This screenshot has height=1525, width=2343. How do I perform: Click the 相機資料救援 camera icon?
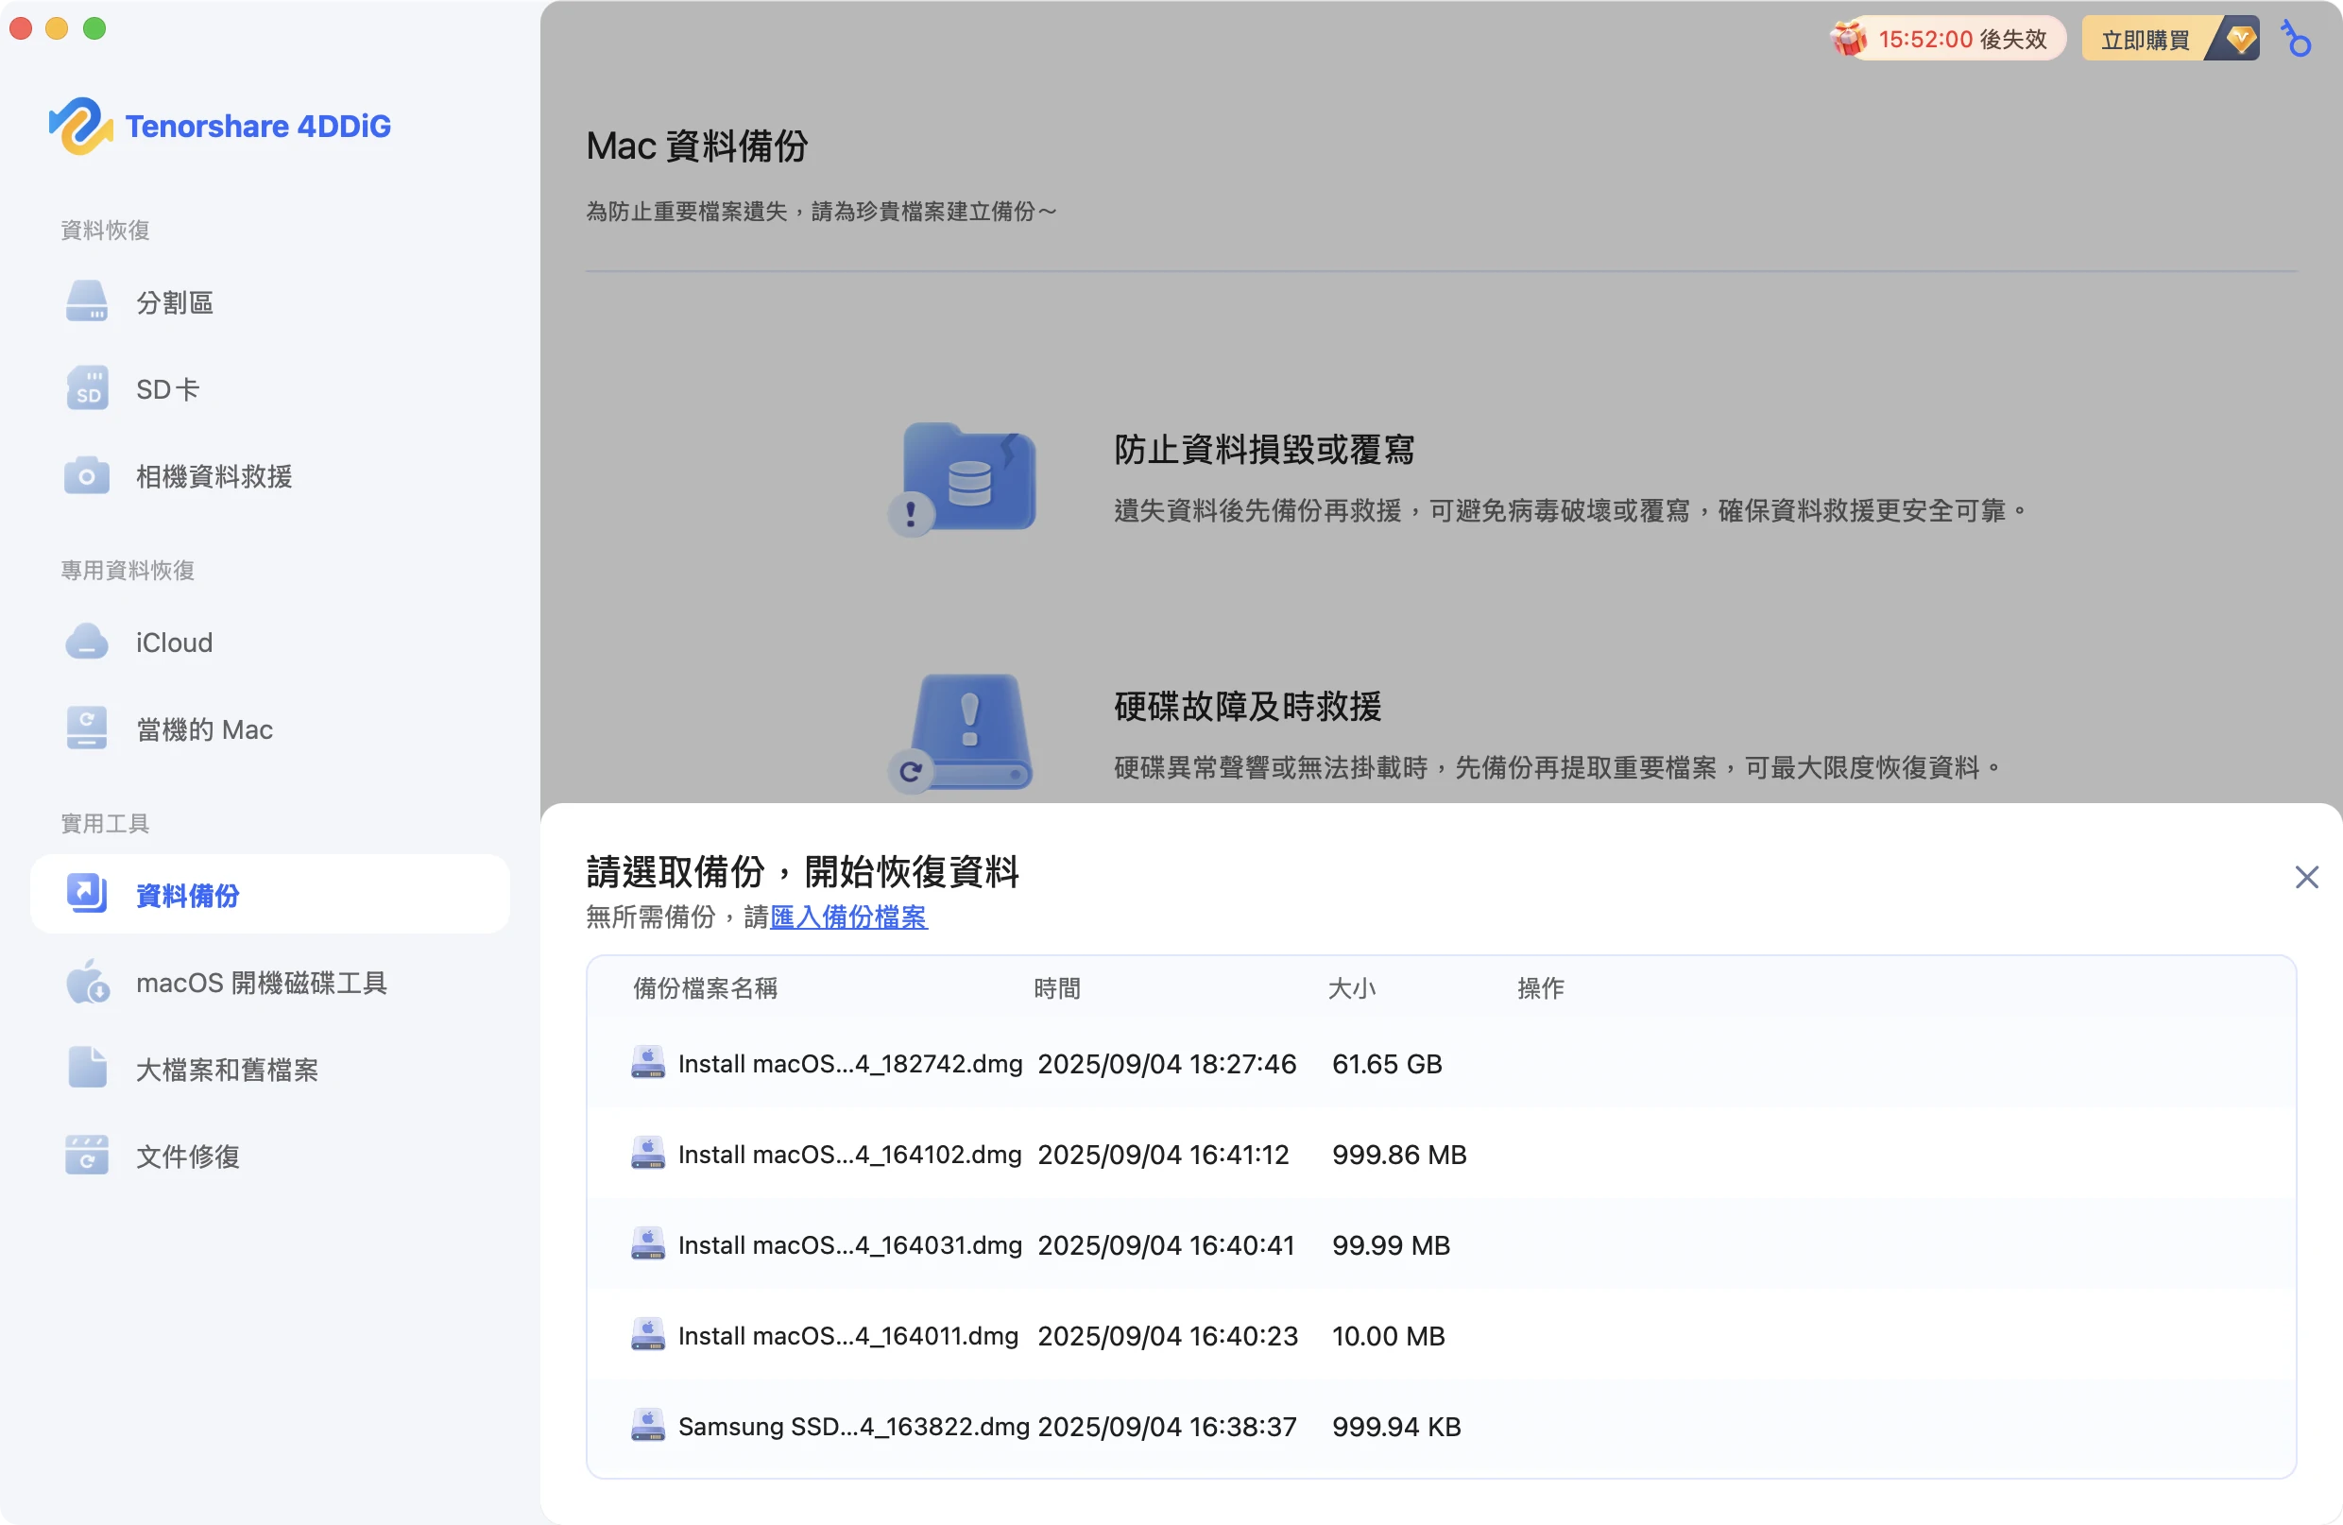[x=87, y=475]
